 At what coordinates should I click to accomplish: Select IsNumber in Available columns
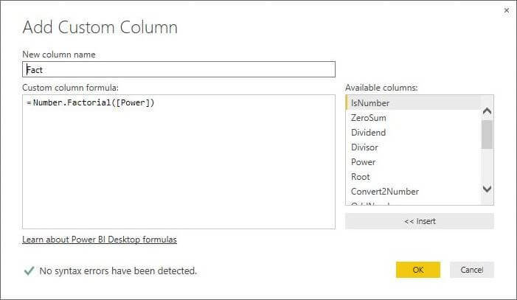370,103
